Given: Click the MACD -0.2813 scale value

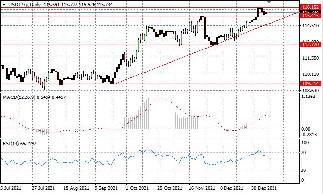Looking at the screenshot, I should point(309,135).
